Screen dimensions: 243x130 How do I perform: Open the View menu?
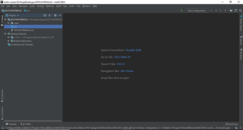tap(15, 6)
